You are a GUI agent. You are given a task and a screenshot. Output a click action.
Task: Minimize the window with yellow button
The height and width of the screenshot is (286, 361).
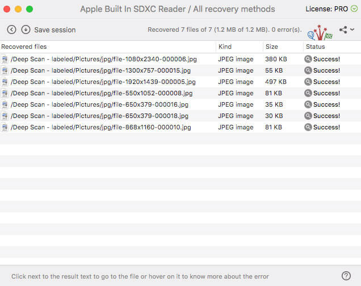(18, 9)
